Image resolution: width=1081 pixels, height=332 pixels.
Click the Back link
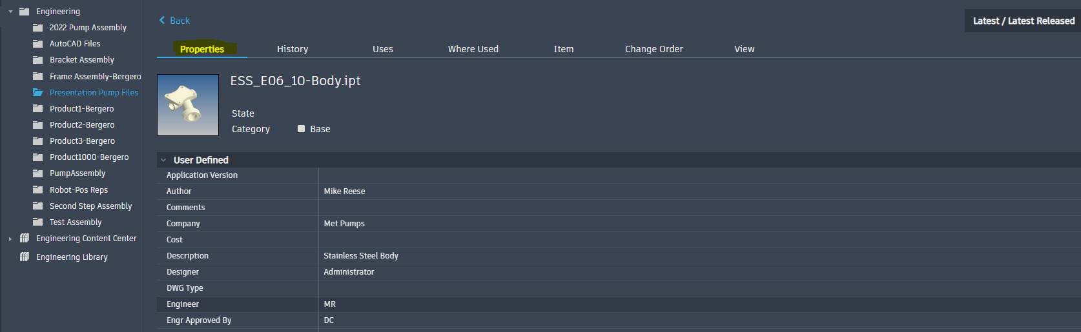point(180,21)
